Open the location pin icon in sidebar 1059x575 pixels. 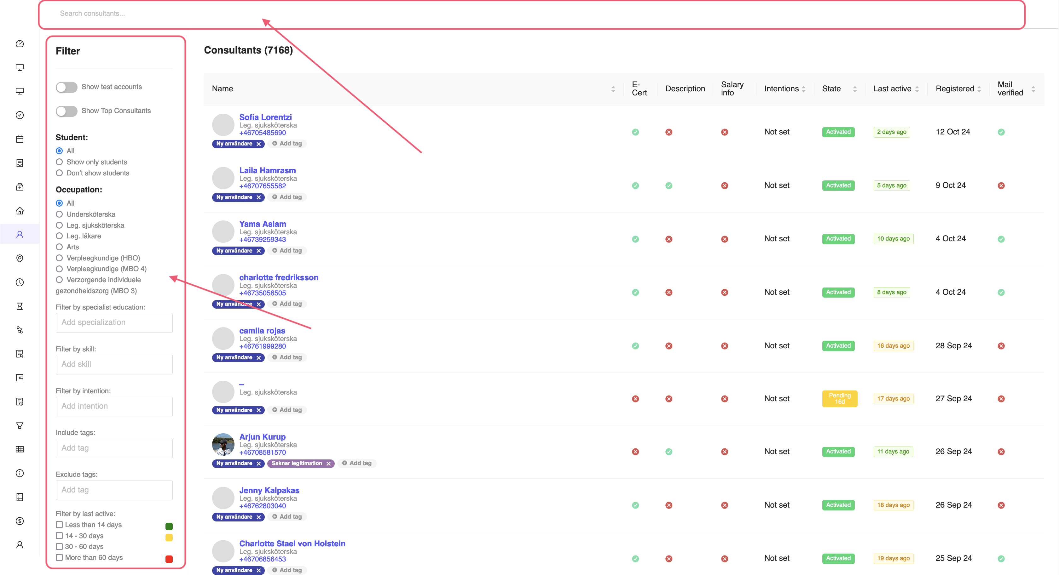pyautogui.click(x=20, y=258)
